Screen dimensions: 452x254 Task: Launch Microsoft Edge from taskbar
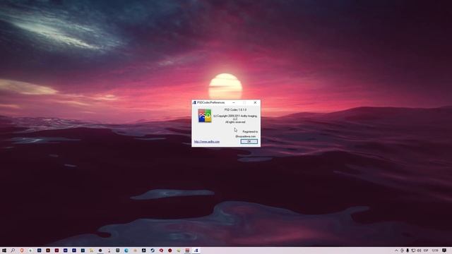[x=126, y=250]
